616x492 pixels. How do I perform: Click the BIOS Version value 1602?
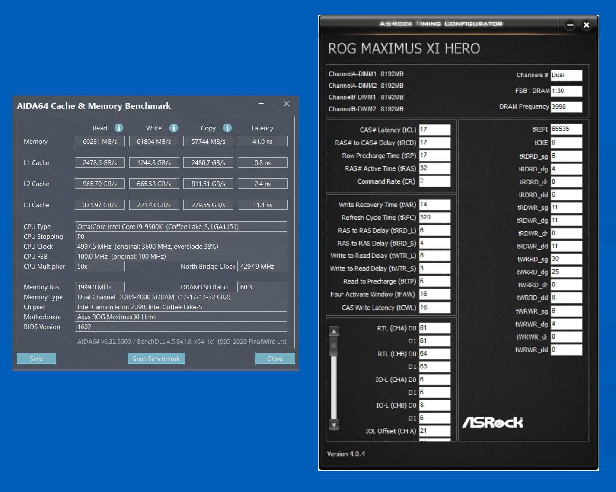coord(181,327)
